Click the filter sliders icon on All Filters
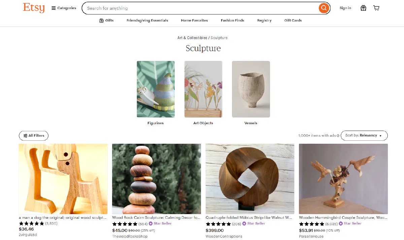The height and width of the screenshot is (240, 404). coord(25,136)
